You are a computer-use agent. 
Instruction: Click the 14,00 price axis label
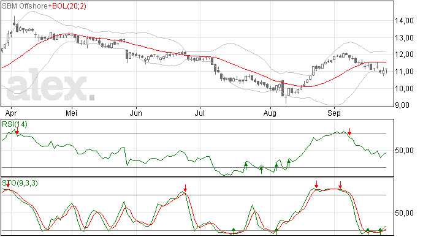pyautogui.click(x=404, y=20)
